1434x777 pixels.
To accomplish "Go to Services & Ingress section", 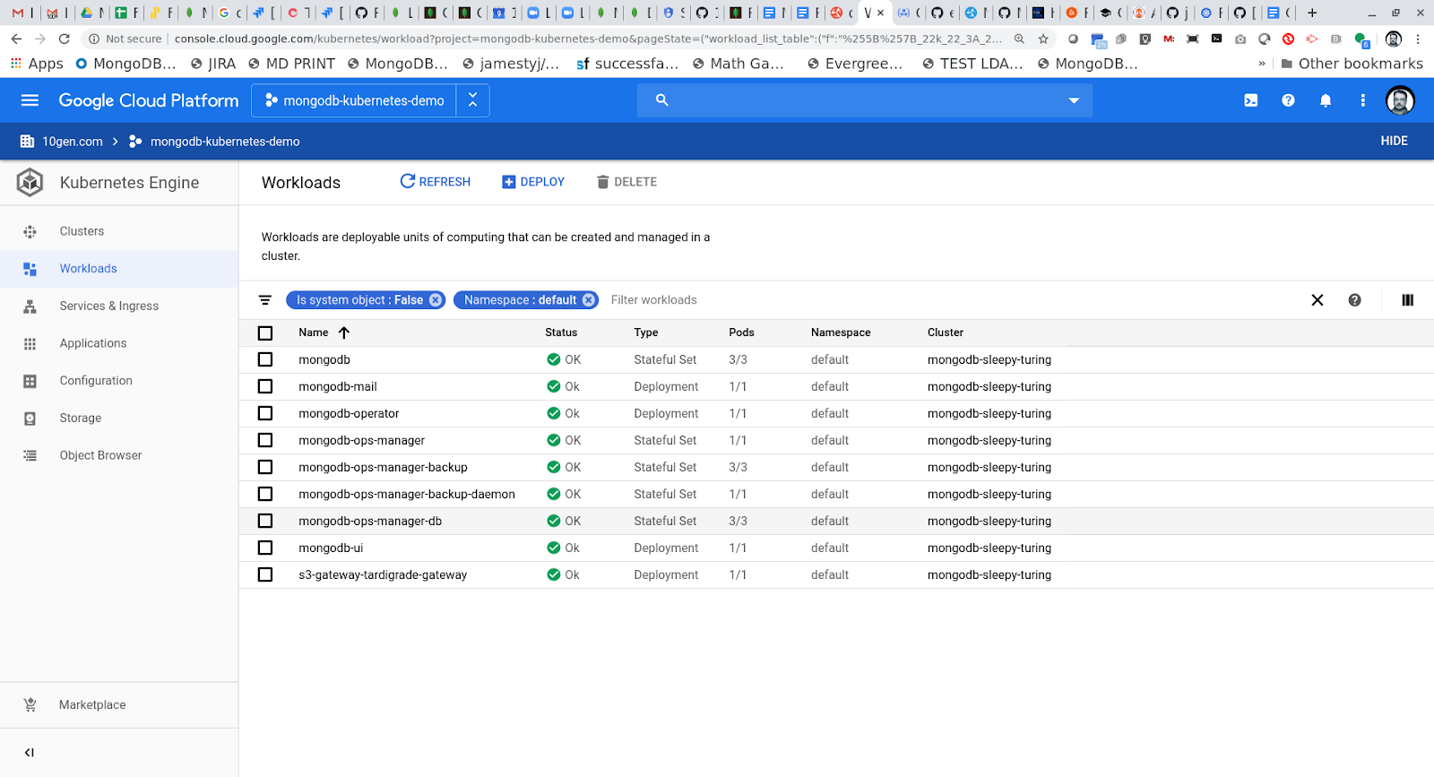I will click(x=108, y=306).
